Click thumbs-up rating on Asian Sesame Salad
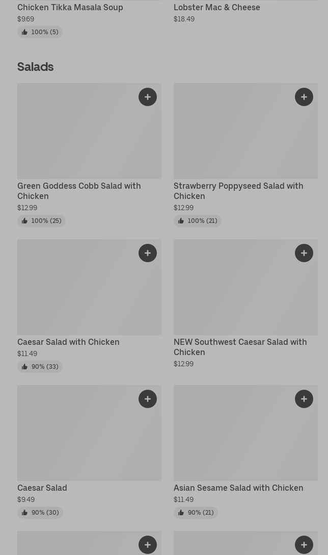The width and height of the screenshot is (328, 555). 181,513
